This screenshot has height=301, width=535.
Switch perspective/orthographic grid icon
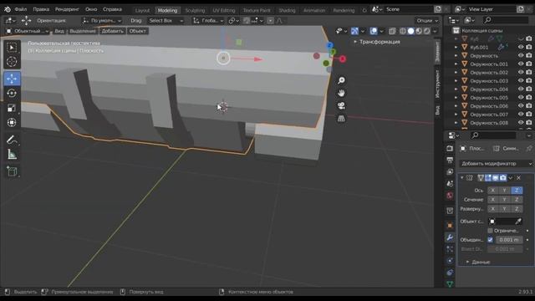click(341, 119)
